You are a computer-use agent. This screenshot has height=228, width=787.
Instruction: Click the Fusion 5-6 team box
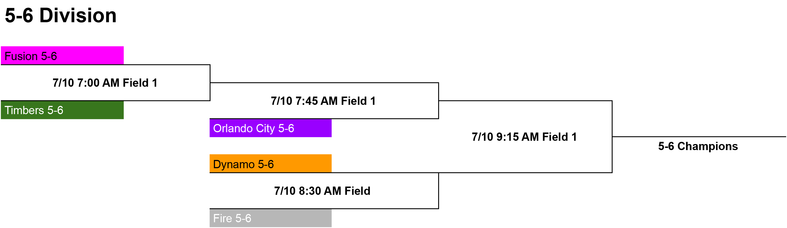[62, 55]
